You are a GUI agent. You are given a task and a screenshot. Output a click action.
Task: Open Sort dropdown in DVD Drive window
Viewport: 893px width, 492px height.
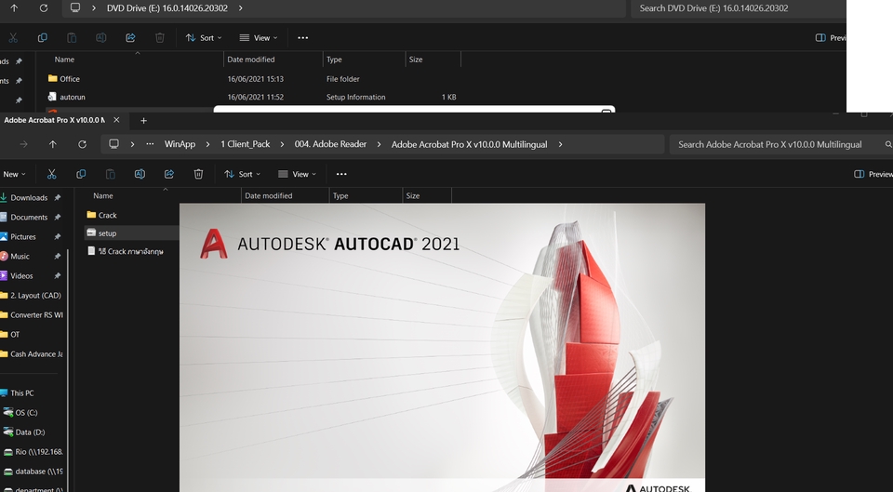[204, 37]
